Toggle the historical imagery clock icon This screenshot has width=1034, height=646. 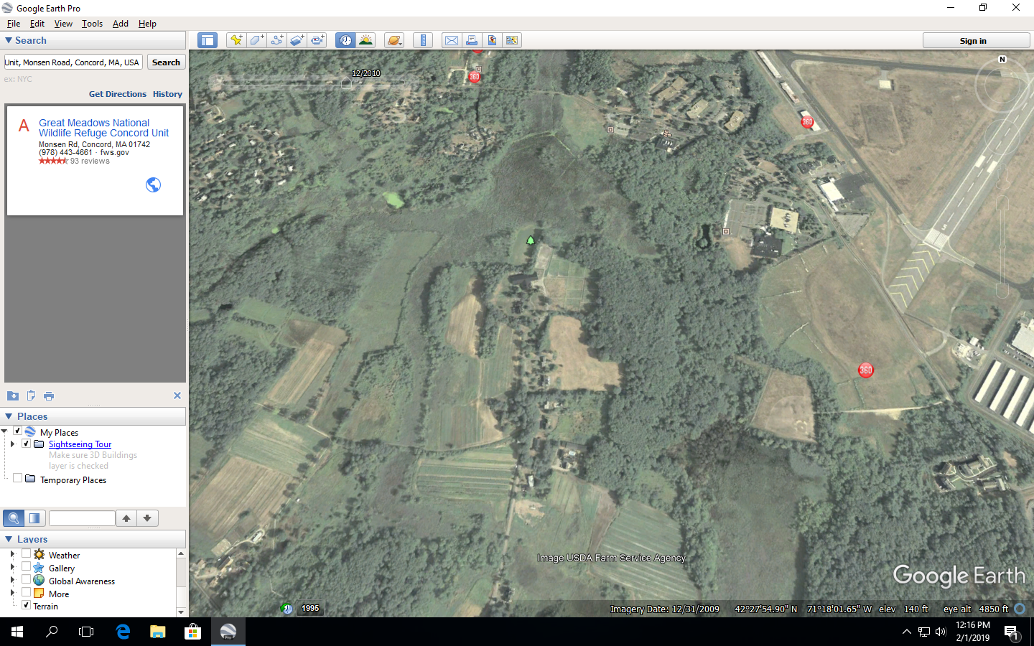click(345, 40)
